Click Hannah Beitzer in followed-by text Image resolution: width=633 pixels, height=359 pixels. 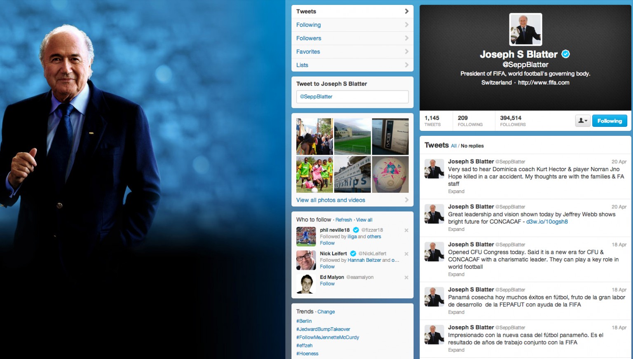(x=364, y=260)
